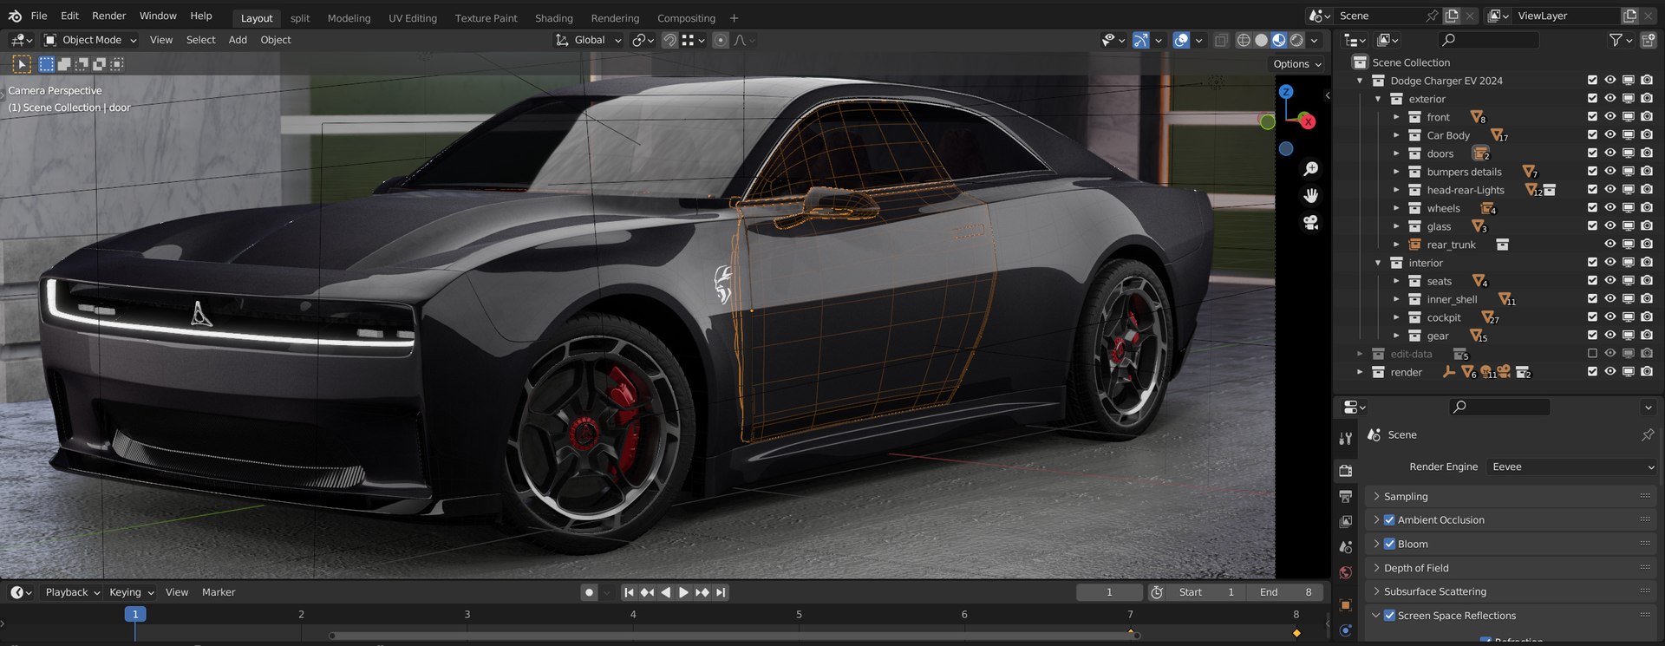Jump to the timeline start frame
This screenshot has height=646, width=1665.
tap(629, 592)
